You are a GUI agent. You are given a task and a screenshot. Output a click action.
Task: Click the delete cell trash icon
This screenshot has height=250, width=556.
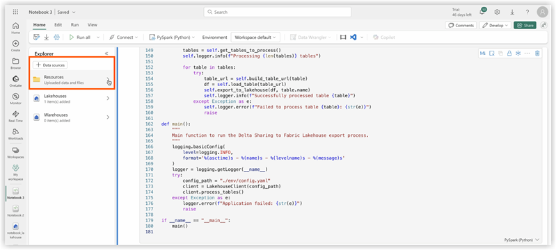coord(537,53)
